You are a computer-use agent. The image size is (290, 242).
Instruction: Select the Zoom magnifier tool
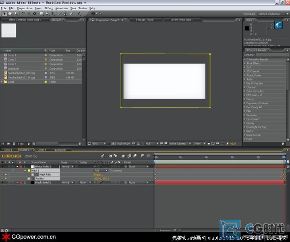click(16, 14)
